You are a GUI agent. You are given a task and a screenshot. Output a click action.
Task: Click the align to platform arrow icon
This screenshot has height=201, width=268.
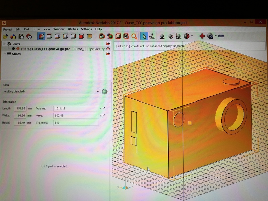(x=152, y=36)
